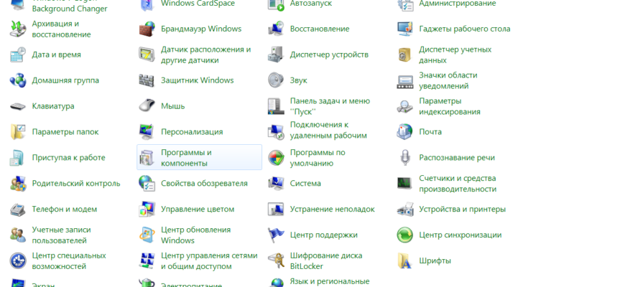Open the Архивация и восстановление icon

pos(17,29)
